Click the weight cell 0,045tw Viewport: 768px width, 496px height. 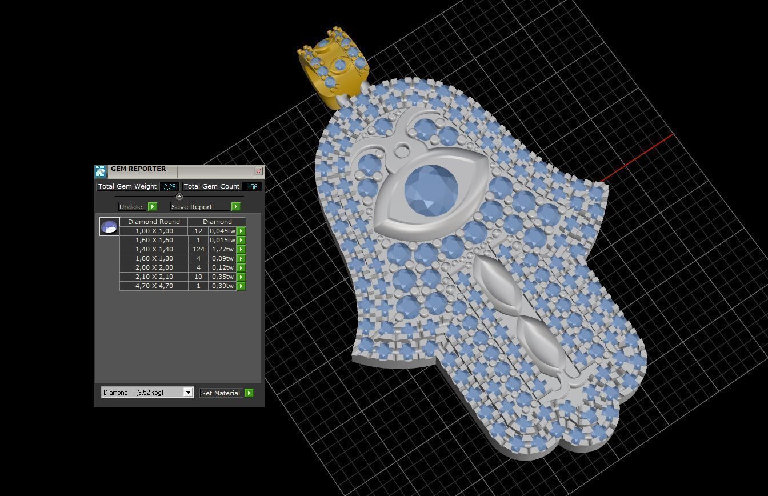223,231
